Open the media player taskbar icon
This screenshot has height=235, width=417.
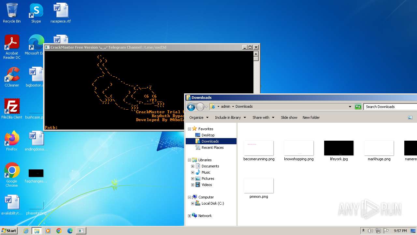[48, 231]
